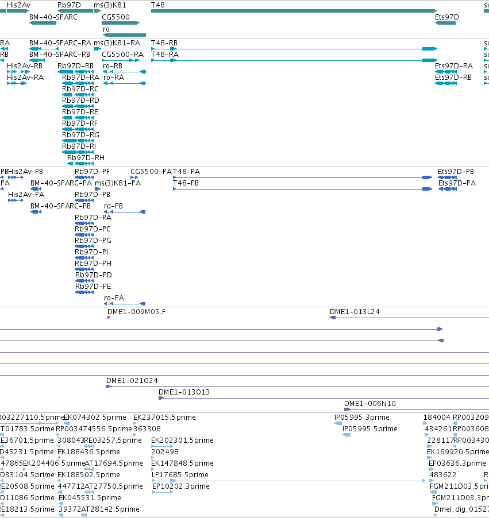The height and width of the screenshot is (518, 489).
Task: Open BAC clone DME1-021O24
Action: (x=132, y=381)
